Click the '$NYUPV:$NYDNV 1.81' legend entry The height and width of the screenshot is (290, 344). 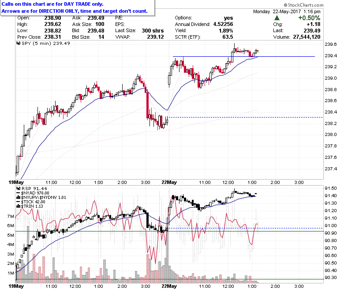pos(43,198)
